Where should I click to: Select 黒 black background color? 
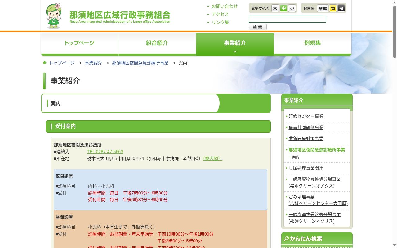(341, 8)
